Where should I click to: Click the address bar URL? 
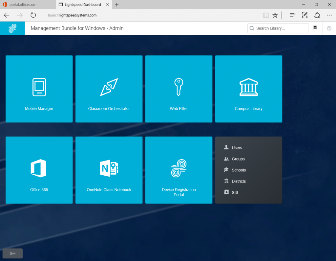coord(72,15)
